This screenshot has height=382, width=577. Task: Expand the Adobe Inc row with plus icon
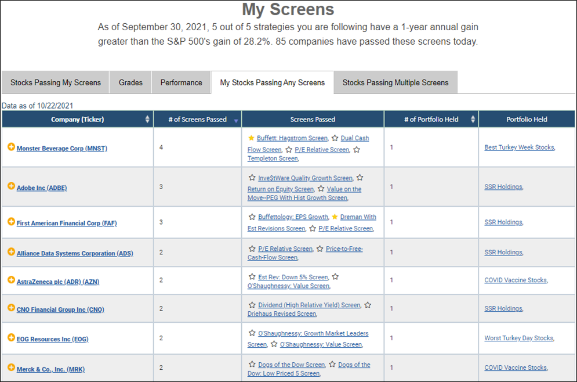[11, 186]
